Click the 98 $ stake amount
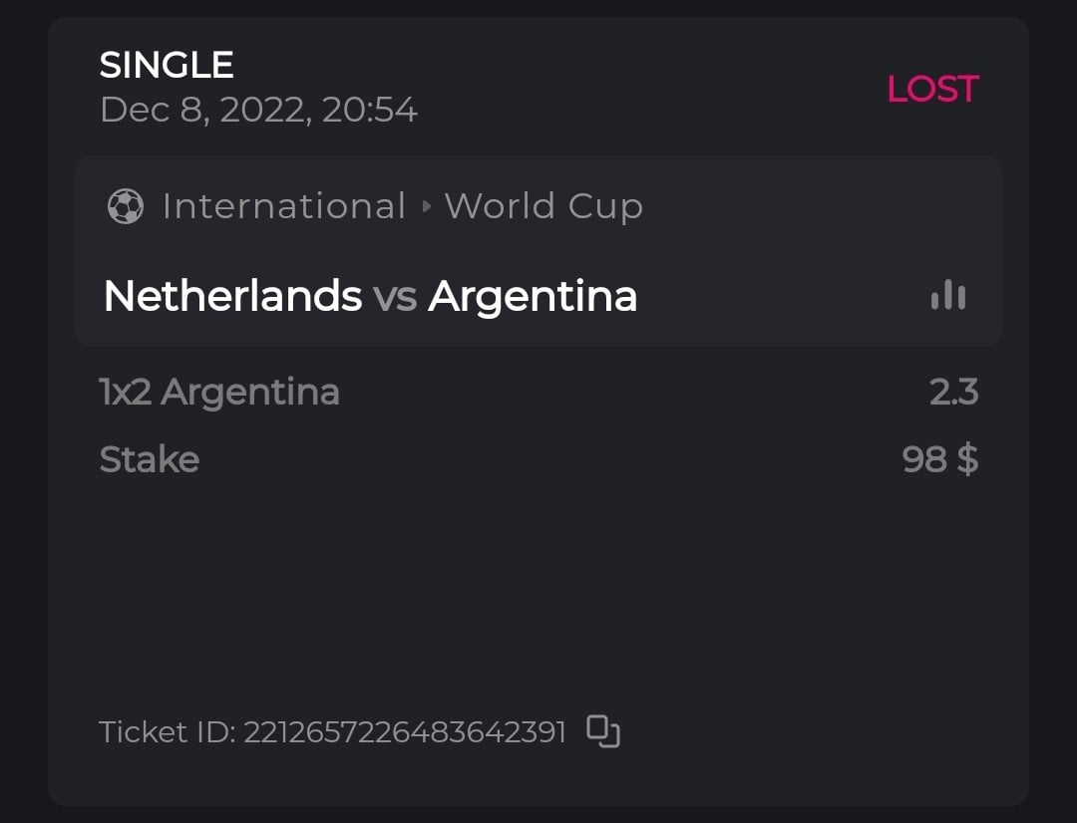 coord(939,459)
